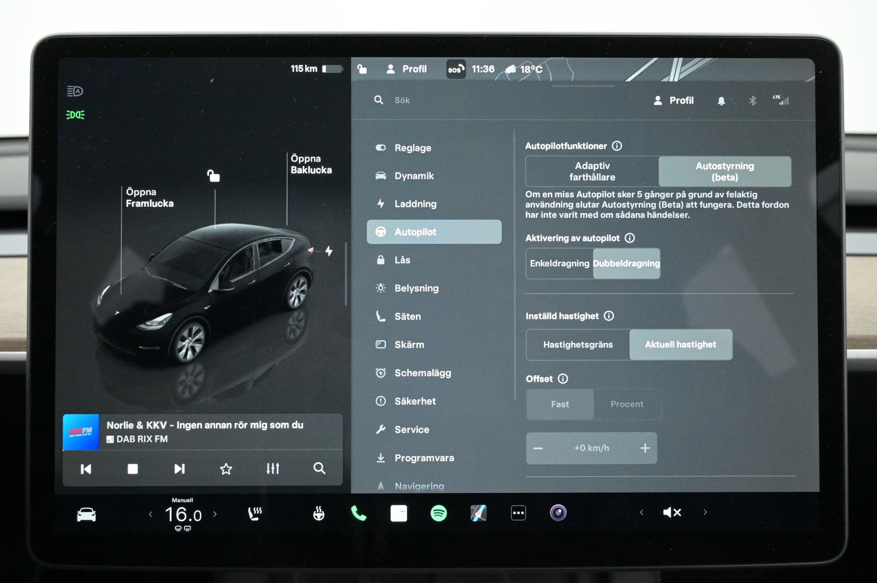Open the car controls icon in bottom bar
The image size is (877, 583).
pyautogui.click(x=86, y=515)
